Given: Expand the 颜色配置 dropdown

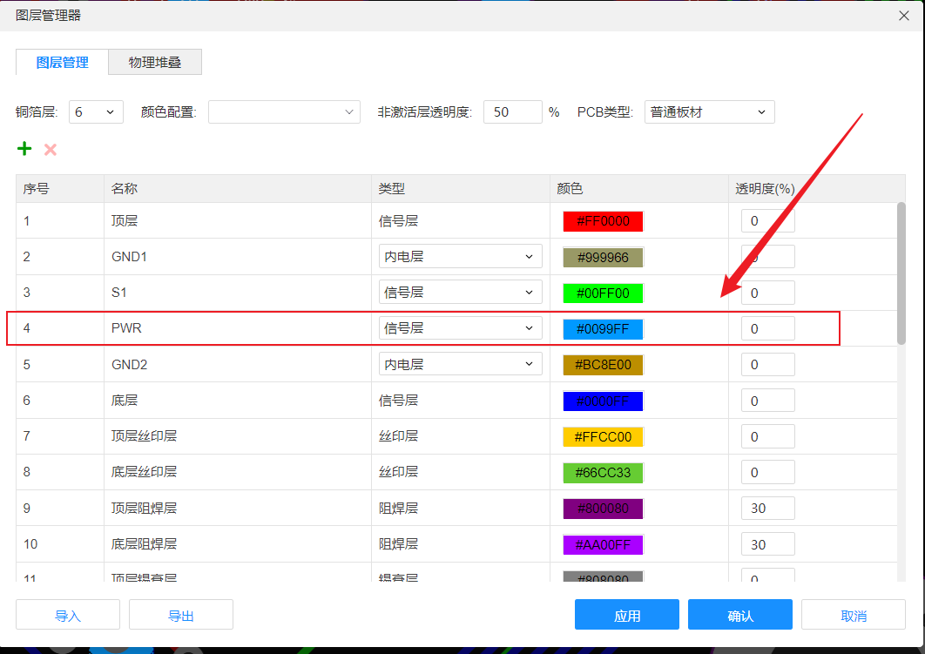Looking at the screenshot, I should (284, 111).
